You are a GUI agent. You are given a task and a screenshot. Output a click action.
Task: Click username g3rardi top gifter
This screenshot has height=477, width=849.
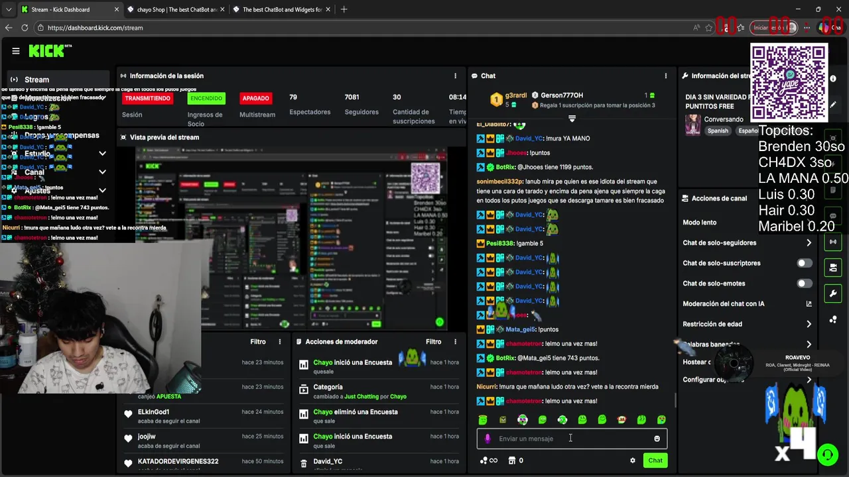click(516, 95)
